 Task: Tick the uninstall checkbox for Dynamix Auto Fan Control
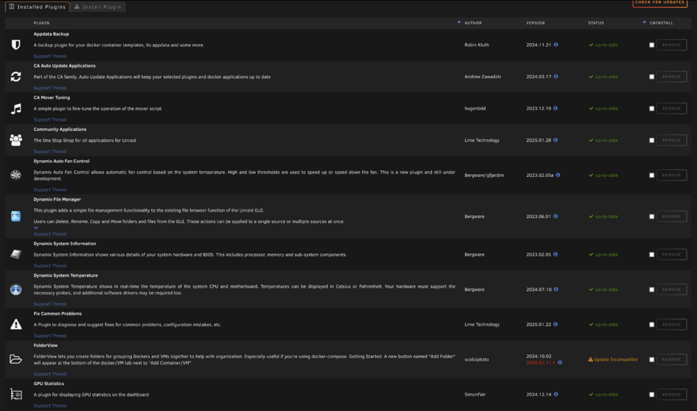click(x=652, y=175)
